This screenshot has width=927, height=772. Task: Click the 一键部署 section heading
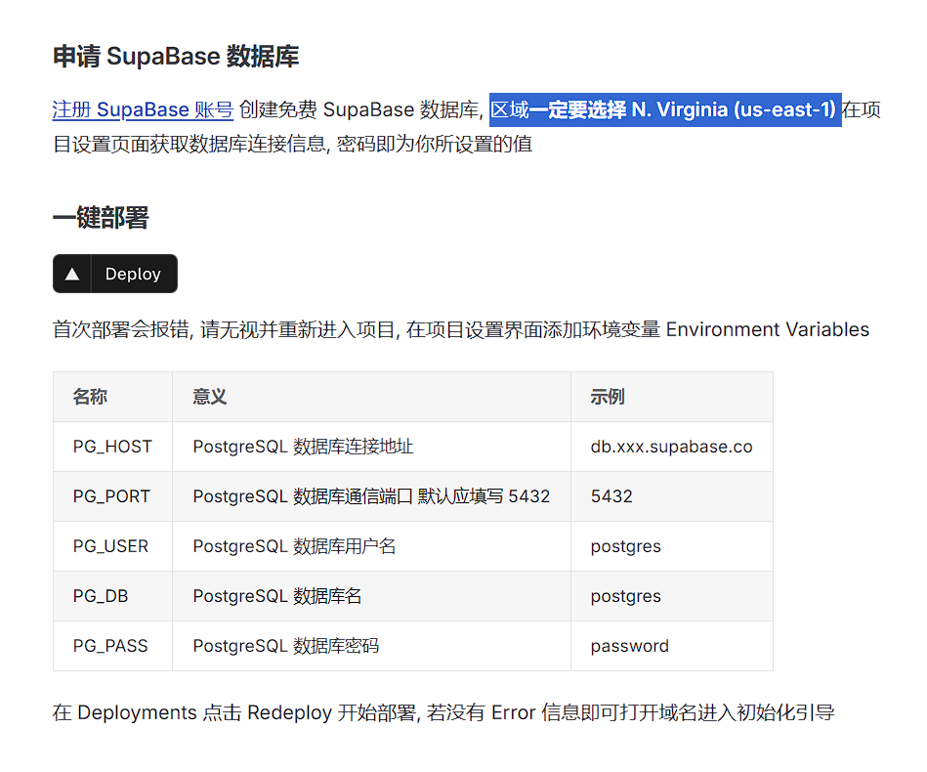point(101,218)
